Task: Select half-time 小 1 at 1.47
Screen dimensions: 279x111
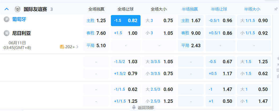Action: [x=254, y=101]
